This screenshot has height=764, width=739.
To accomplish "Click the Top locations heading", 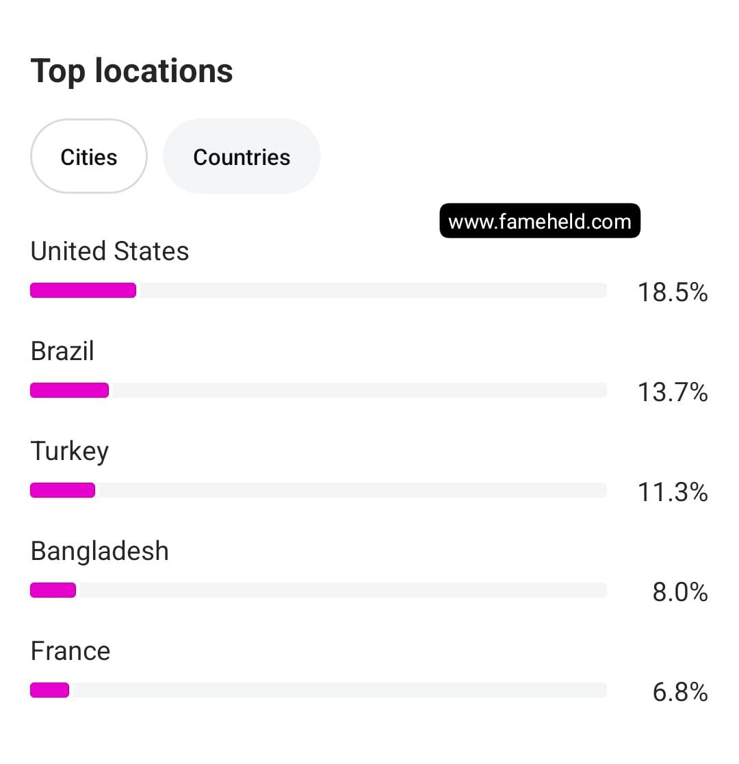I will point(132,71).
